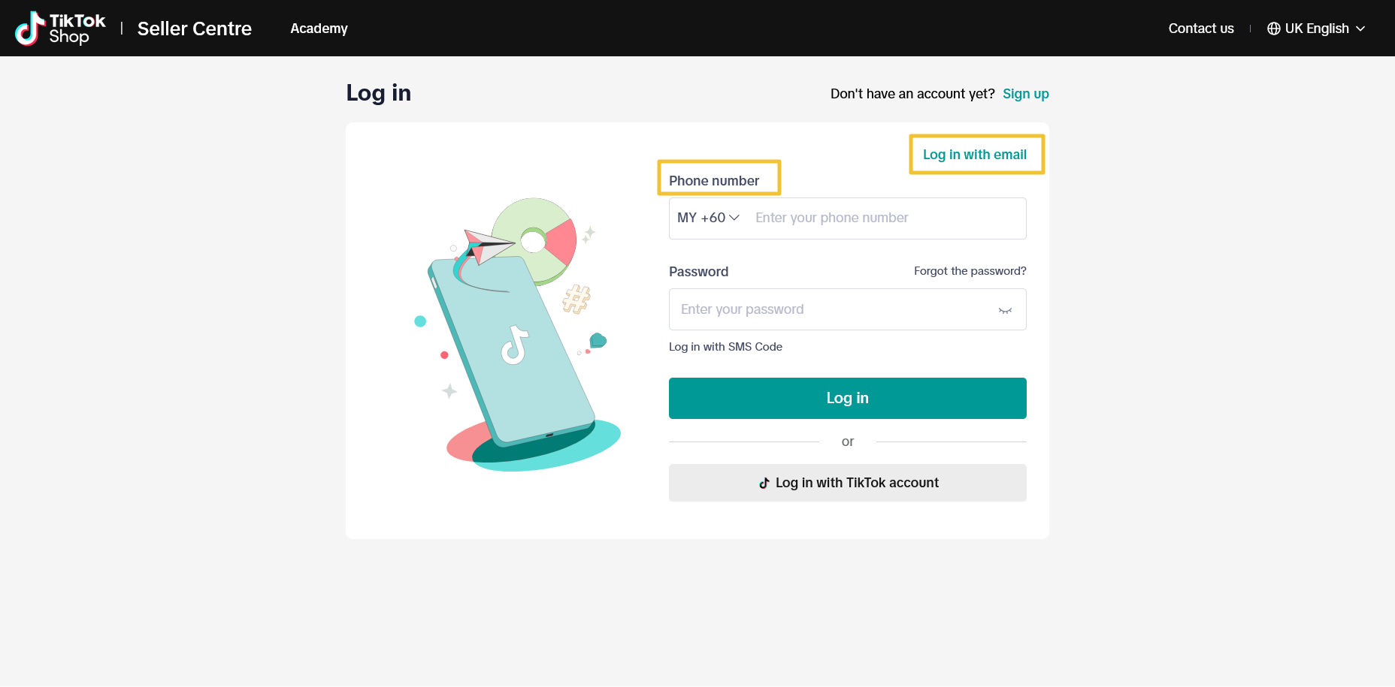The height and width of the screenshot is (687, 1395).
Task: Focus the phone number input field
Action: tap(885, 218)
